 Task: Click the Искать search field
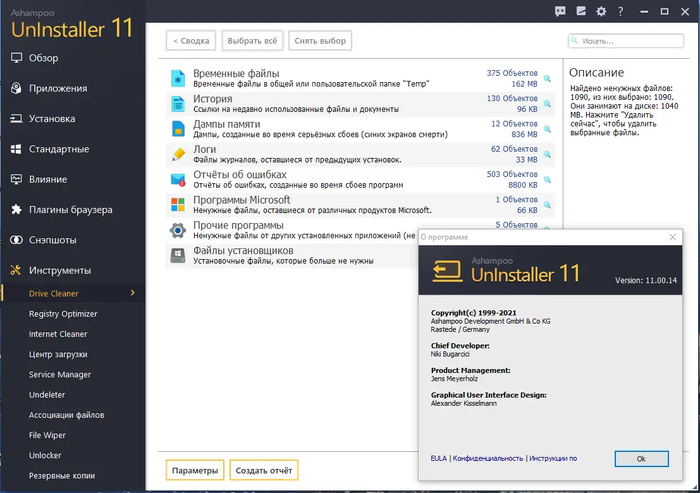pos(626,40)
